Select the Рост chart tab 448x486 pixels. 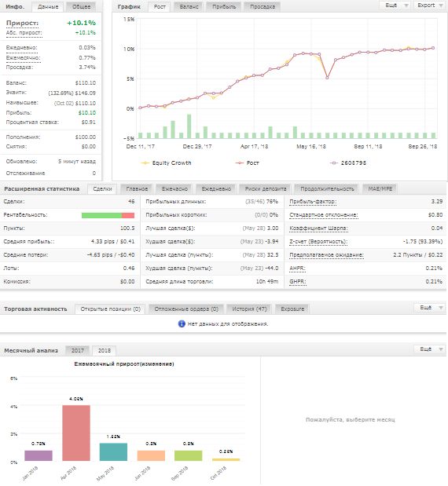(160, 7)
